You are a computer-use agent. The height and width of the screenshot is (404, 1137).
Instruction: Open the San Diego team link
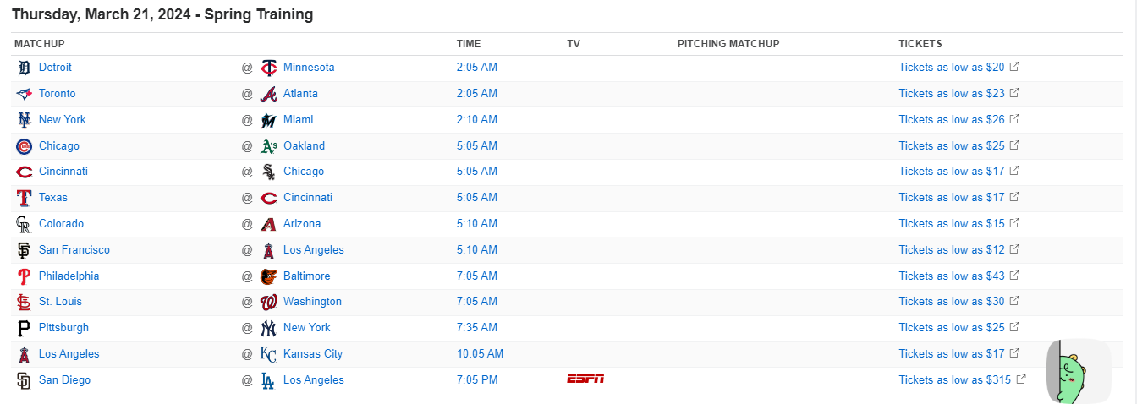[x=64, y=379]
